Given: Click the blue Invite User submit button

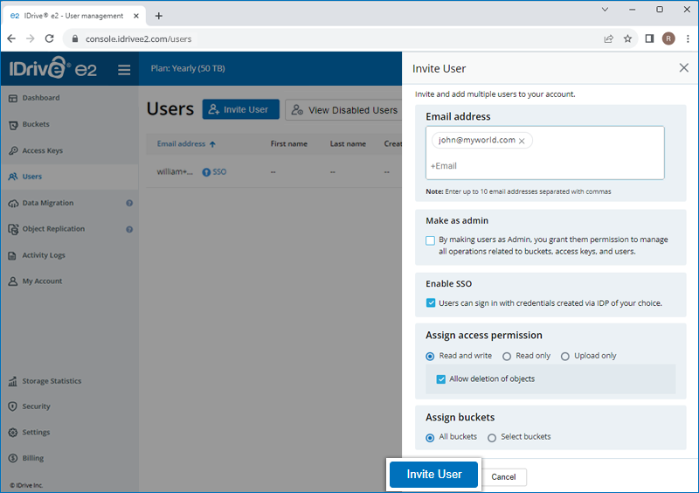Looking at the screenshot, I should point(433,475).
